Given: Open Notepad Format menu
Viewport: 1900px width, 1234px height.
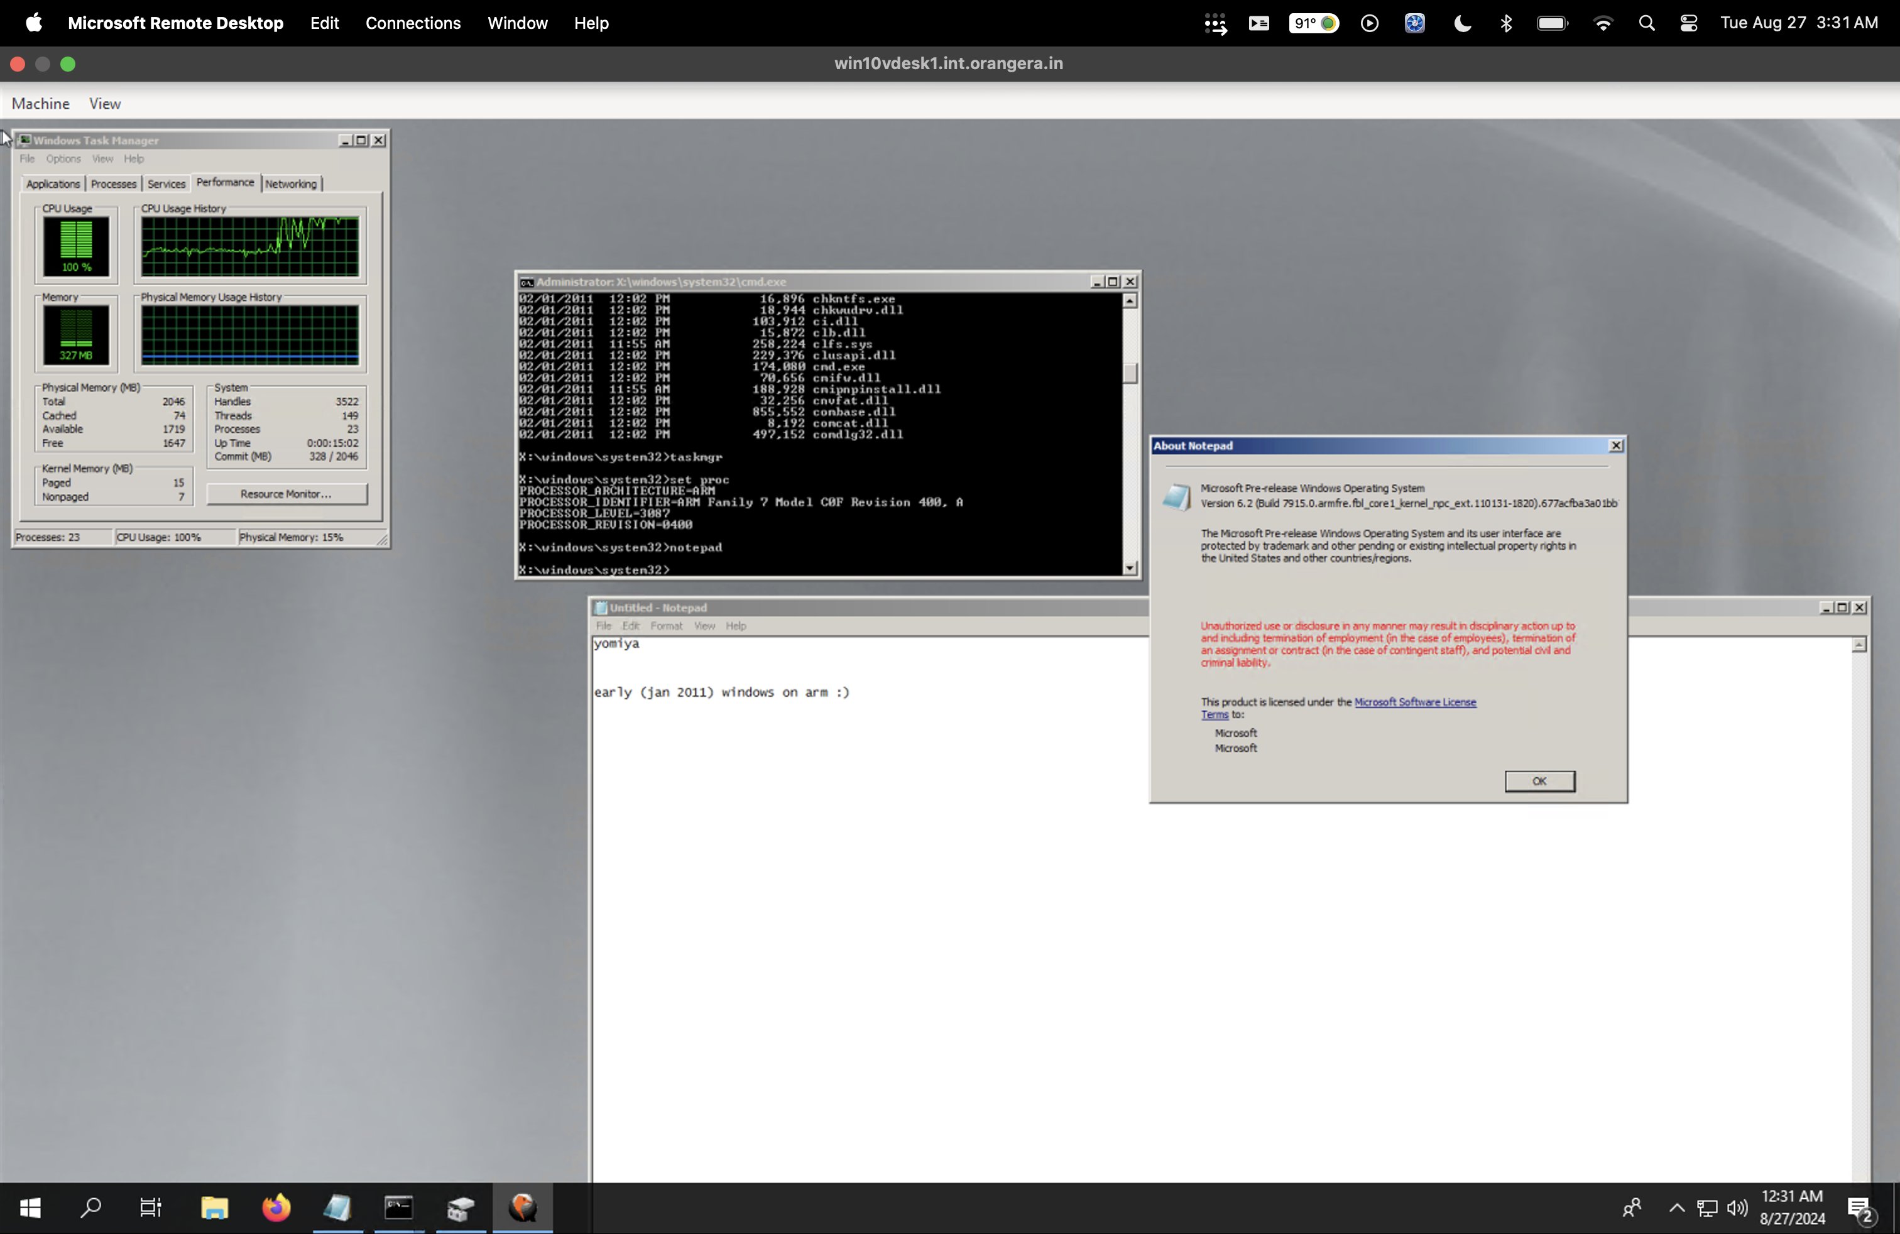Looking at the screenshot, I should pyautogui.click(x=667, y=626).
